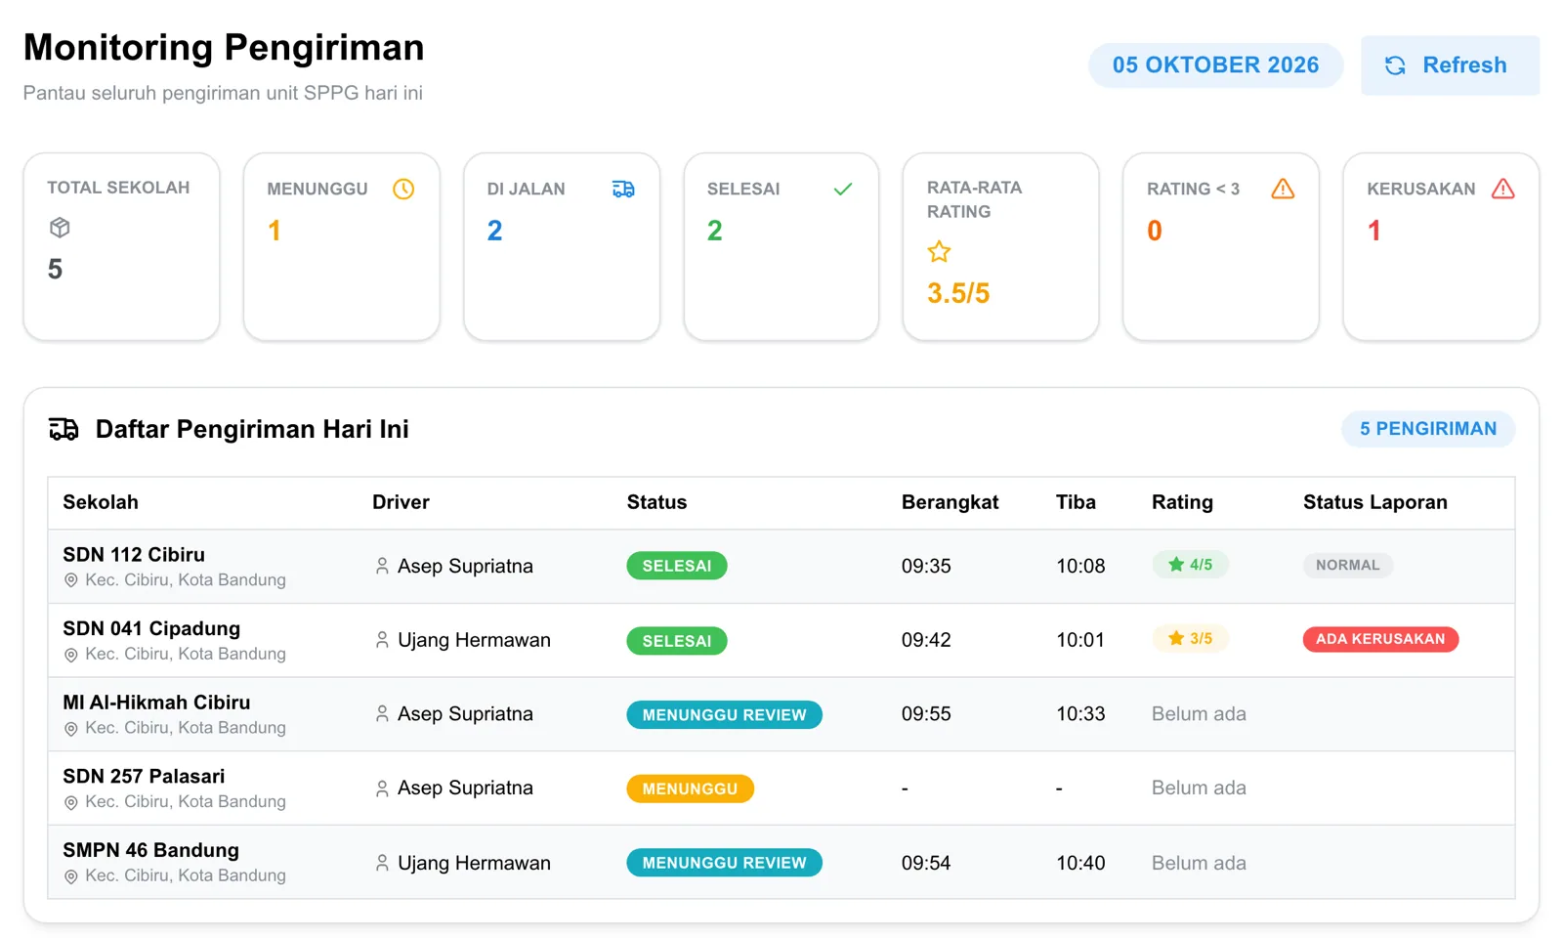Click the yellow MENUNGGU badge for SDN 257 Palasari
This screenshot has height=938, width=1563.
point(690,789)
